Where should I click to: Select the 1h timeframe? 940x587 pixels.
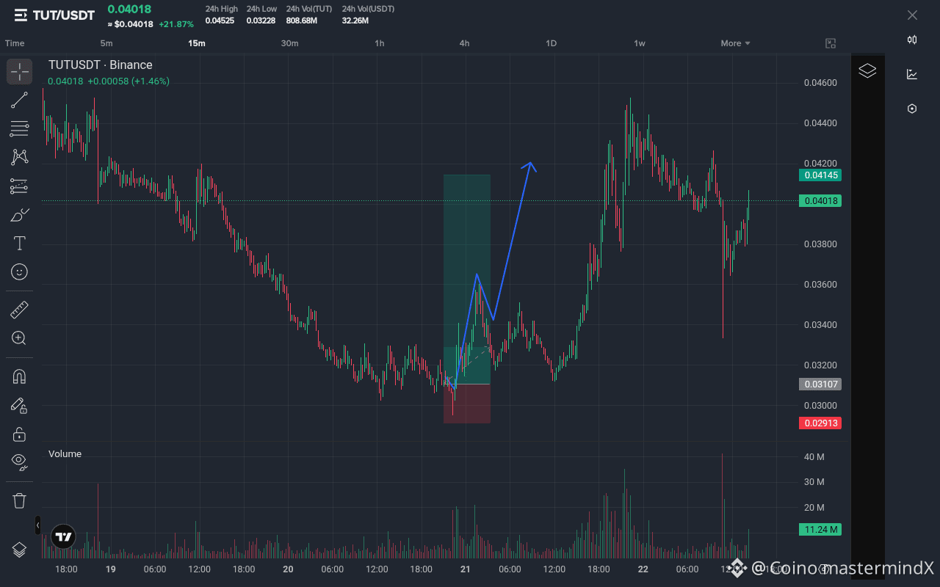[x=380, y=43]
